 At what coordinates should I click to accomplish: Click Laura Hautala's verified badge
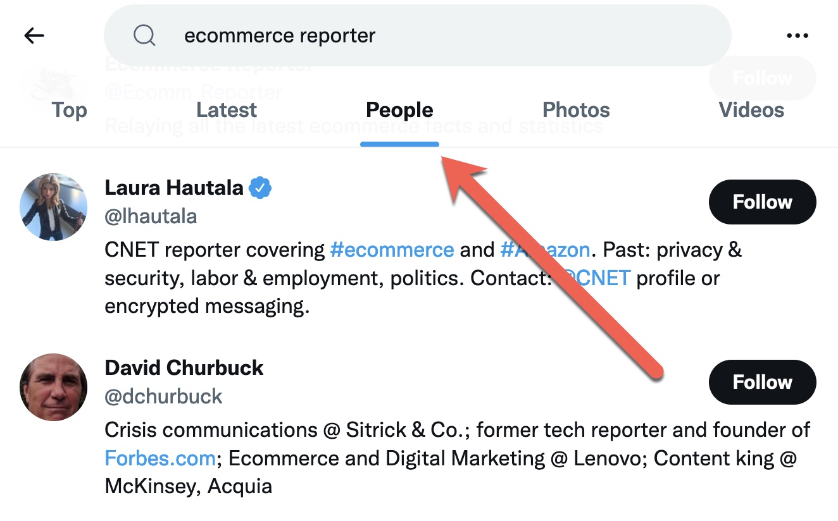tap(260, 188)
